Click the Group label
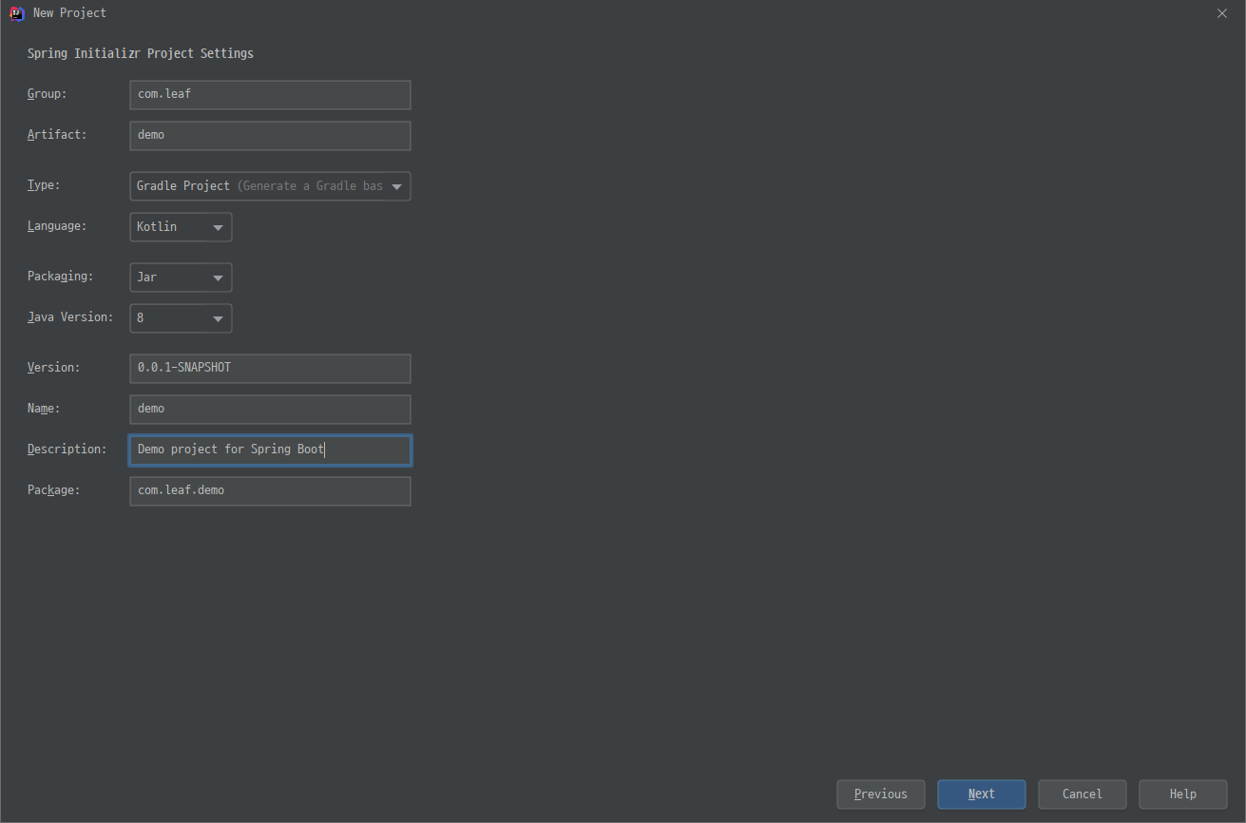This screenshot has width=1246, height=823. [x=48, y=94]
